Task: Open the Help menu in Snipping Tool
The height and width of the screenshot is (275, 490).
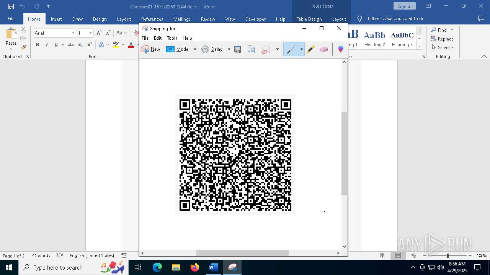Action: [187, 38]
